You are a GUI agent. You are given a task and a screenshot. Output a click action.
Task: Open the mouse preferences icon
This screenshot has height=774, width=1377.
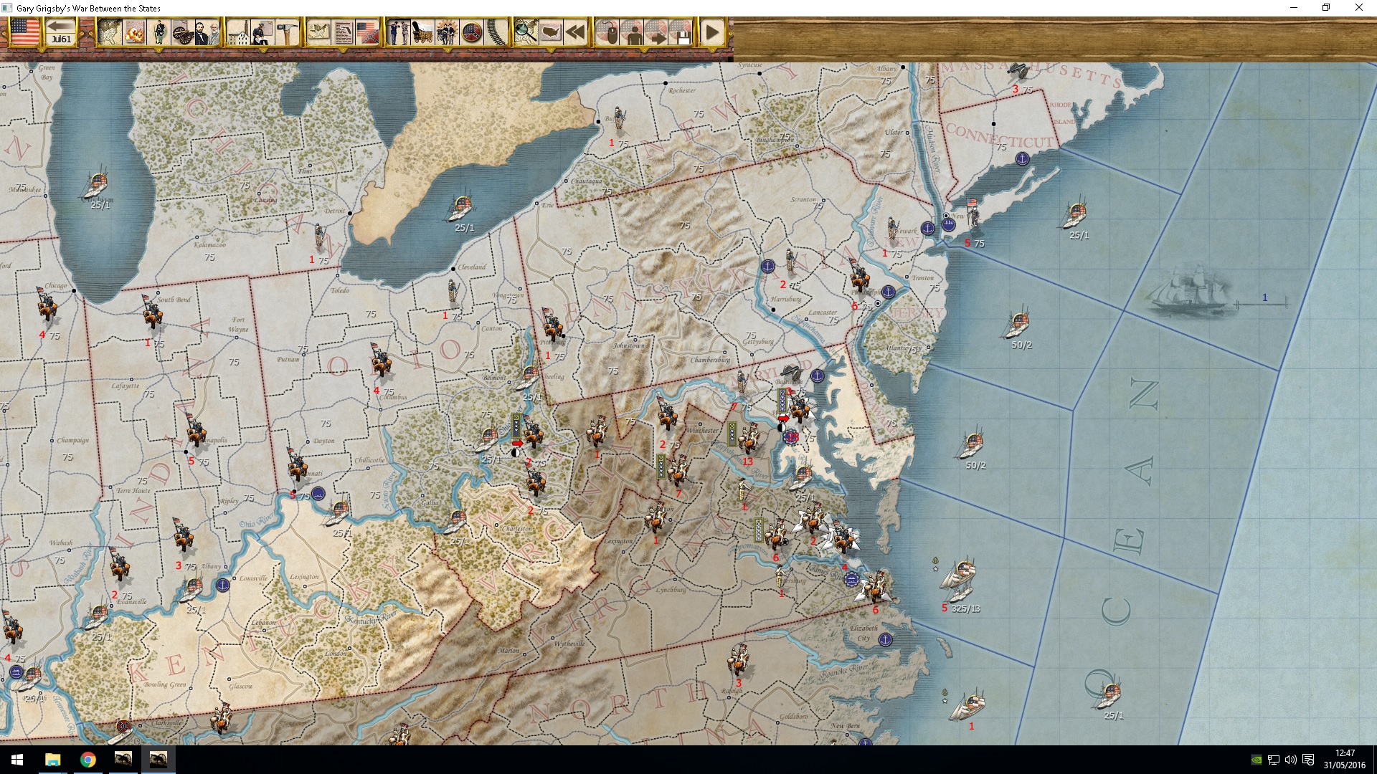pyautogui.click(x=607, y=32)
